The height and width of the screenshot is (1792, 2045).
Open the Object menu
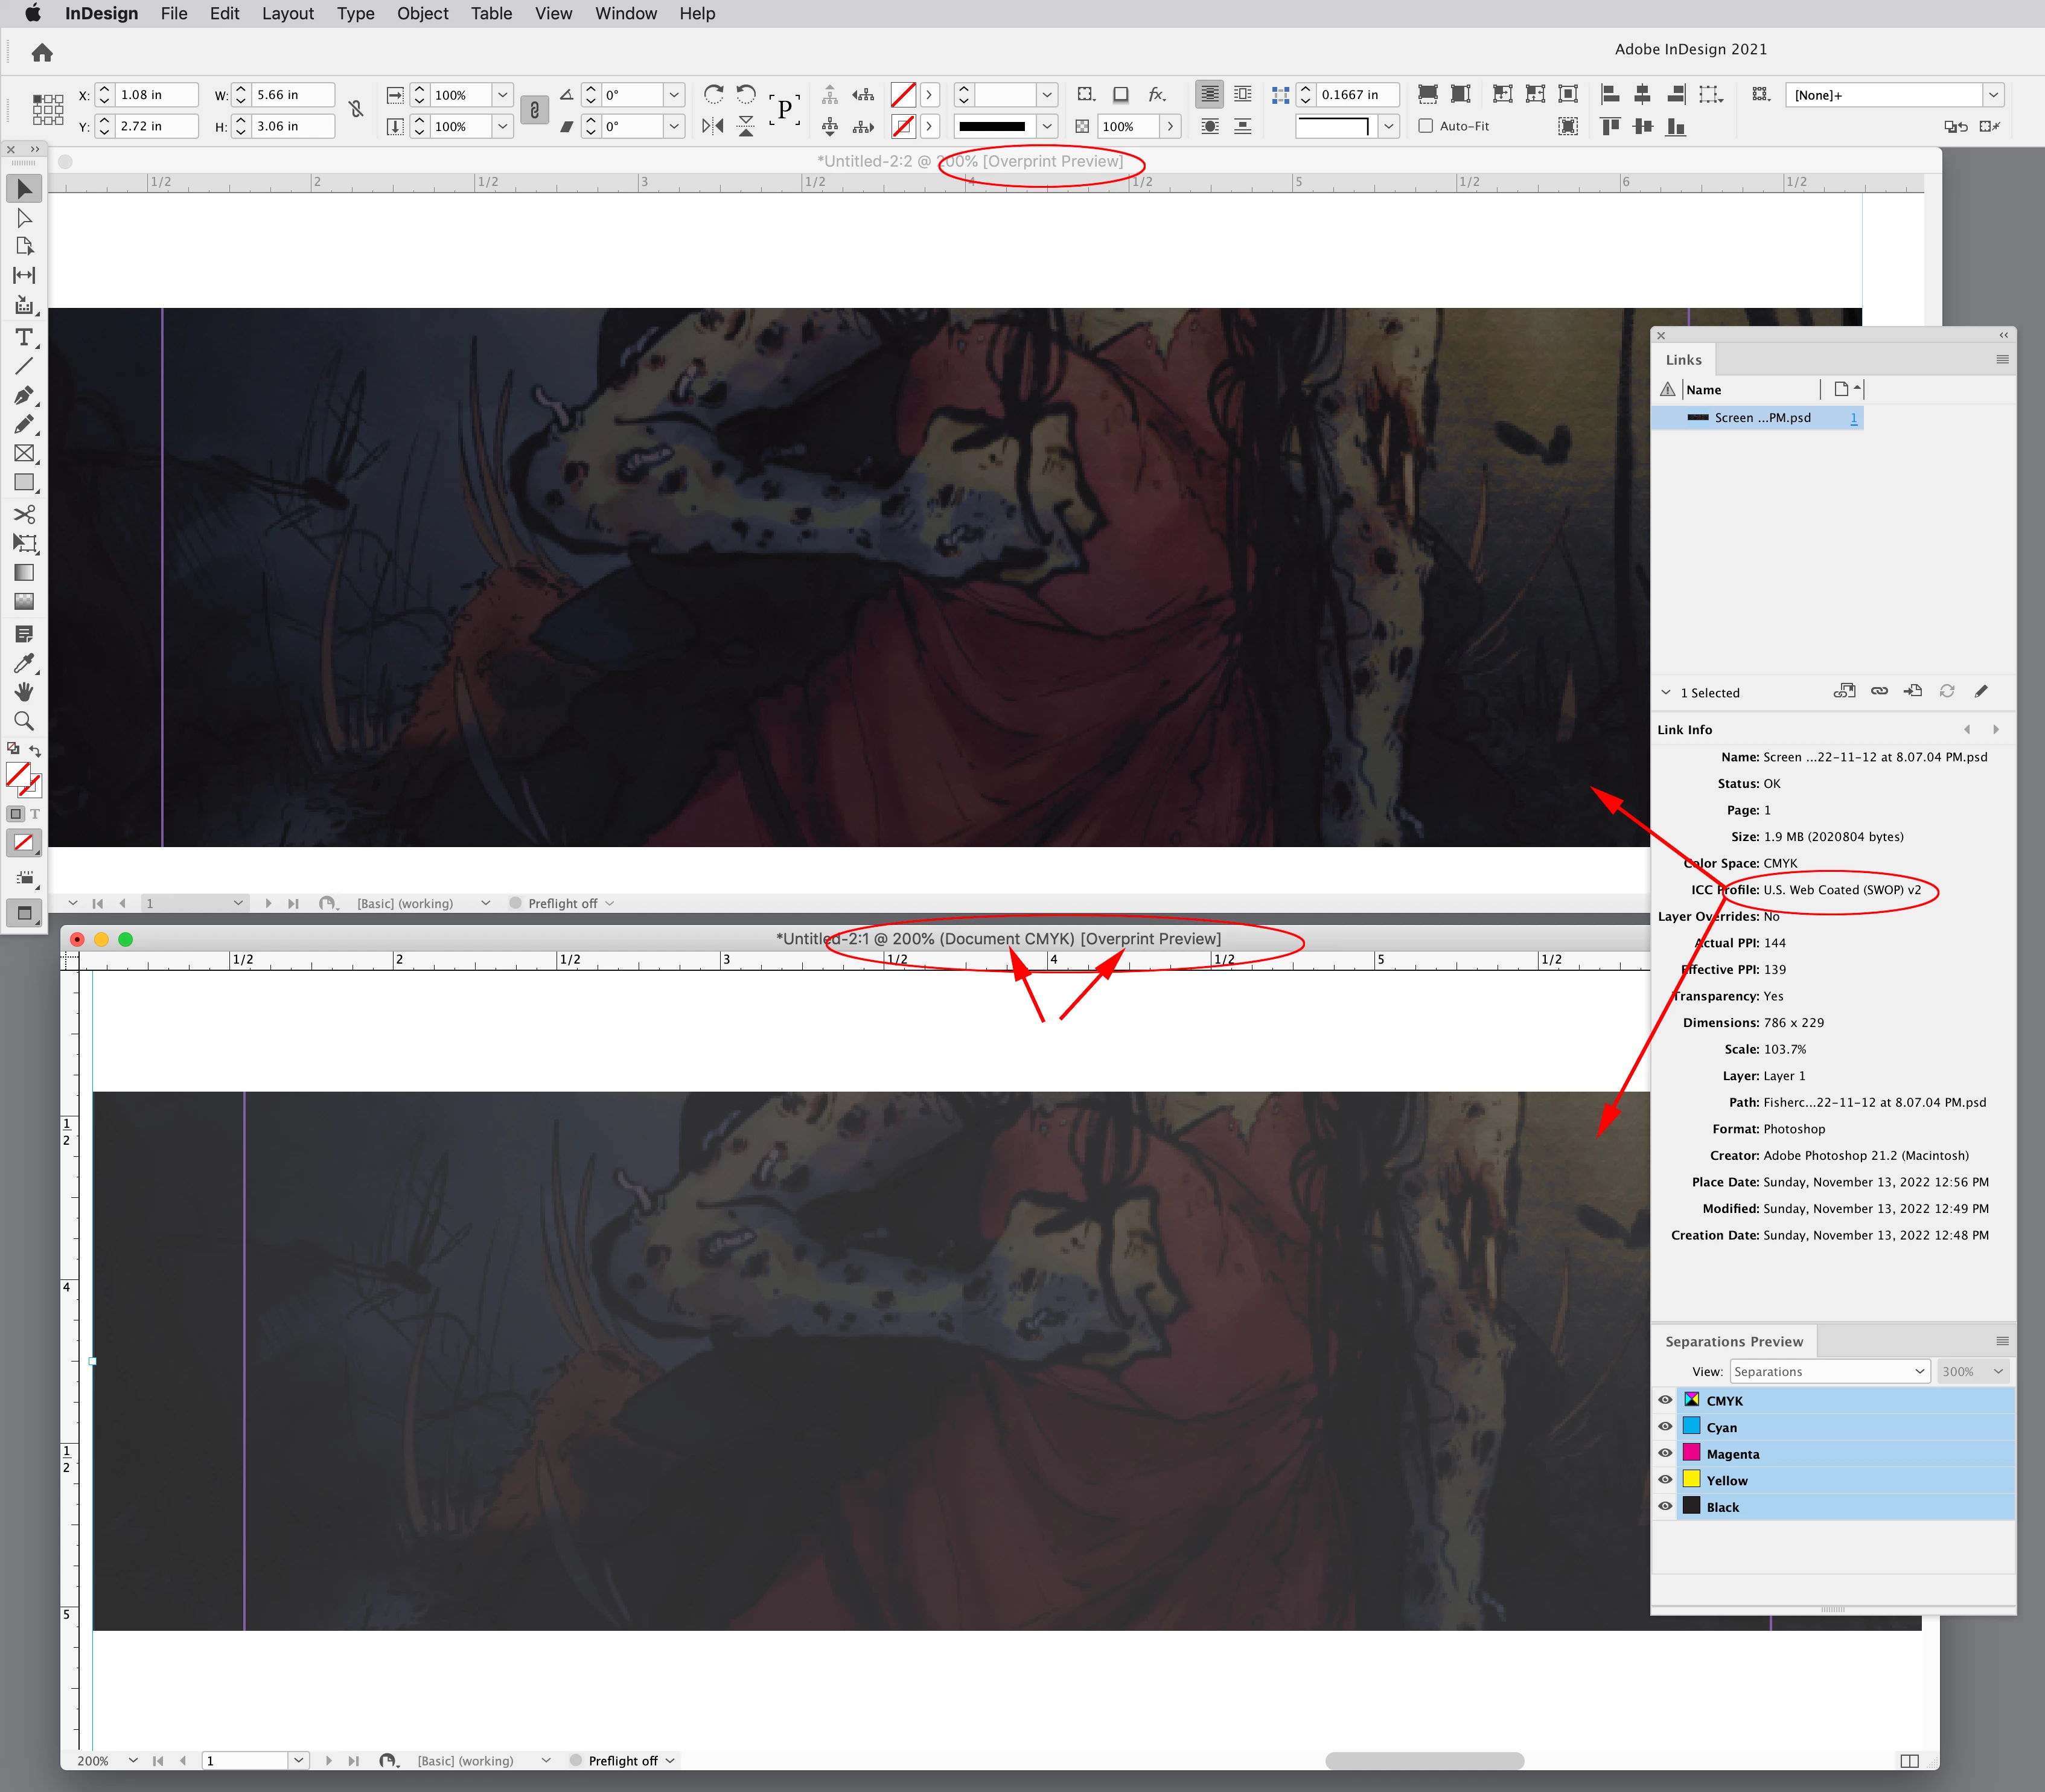(422, 13)
